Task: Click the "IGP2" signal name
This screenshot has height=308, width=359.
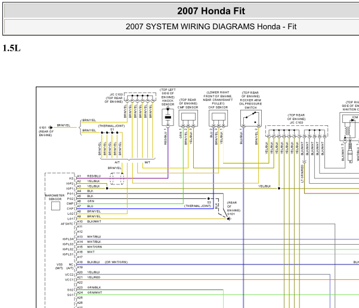Action: 70,184
